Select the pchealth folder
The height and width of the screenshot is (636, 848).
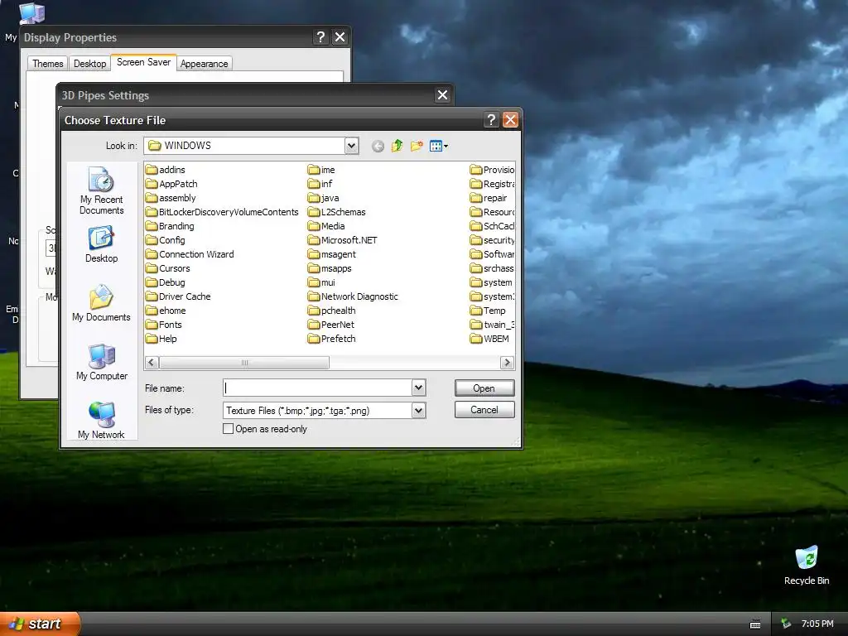point(332,311)
